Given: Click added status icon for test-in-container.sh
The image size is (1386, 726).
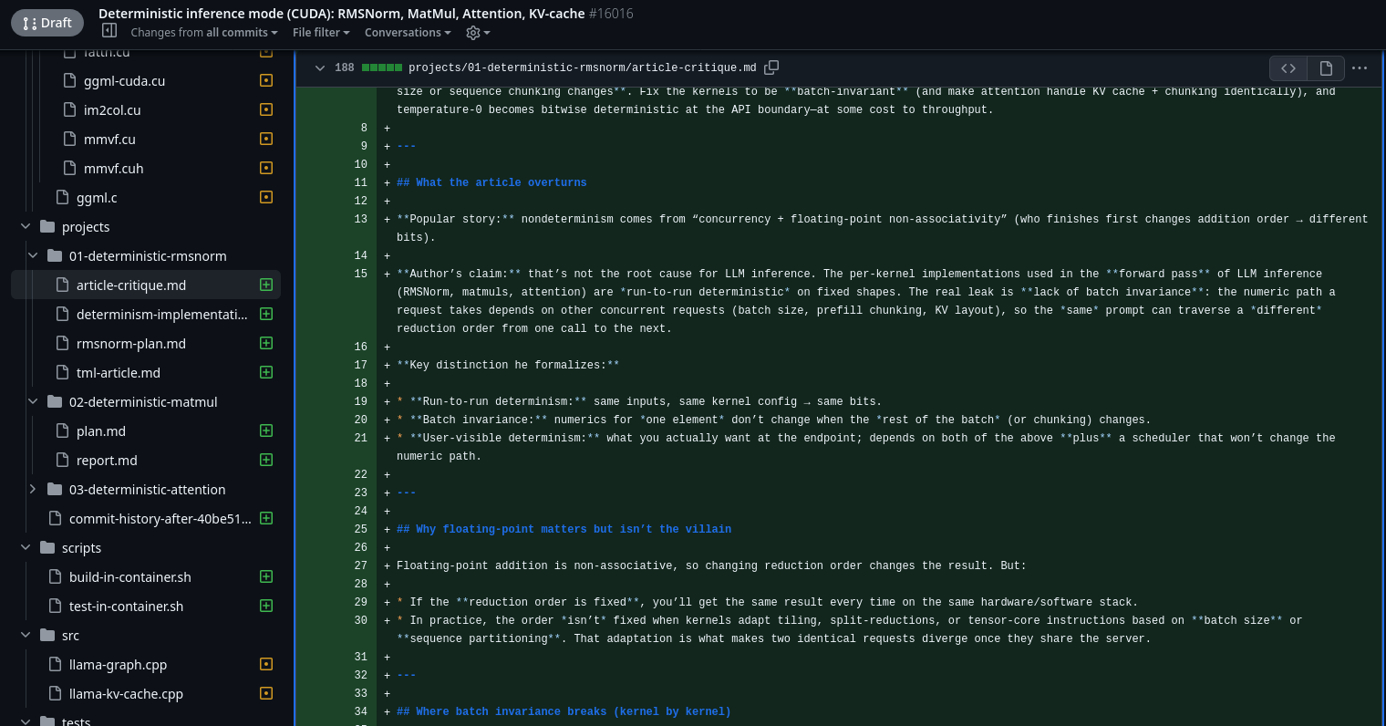Looking at the screenshot, I should [266, 607].
